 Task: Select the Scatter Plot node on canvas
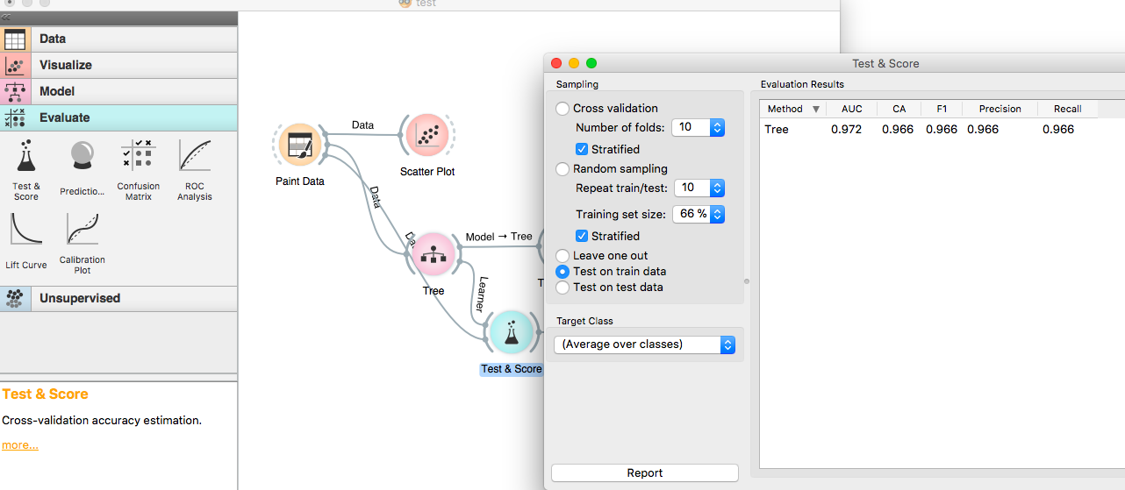(x=427, y=136)
